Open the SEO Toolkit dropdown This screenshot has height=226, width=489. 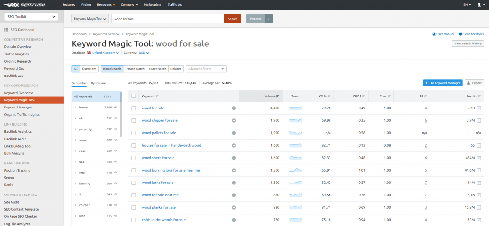(31, 17)
